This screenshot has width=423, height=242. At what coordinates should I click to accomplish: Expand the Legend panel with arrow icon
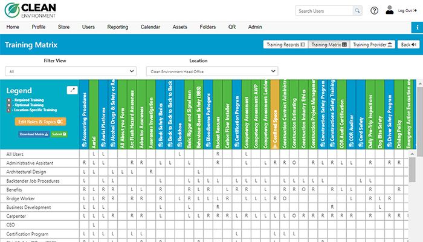coord(72,90)
